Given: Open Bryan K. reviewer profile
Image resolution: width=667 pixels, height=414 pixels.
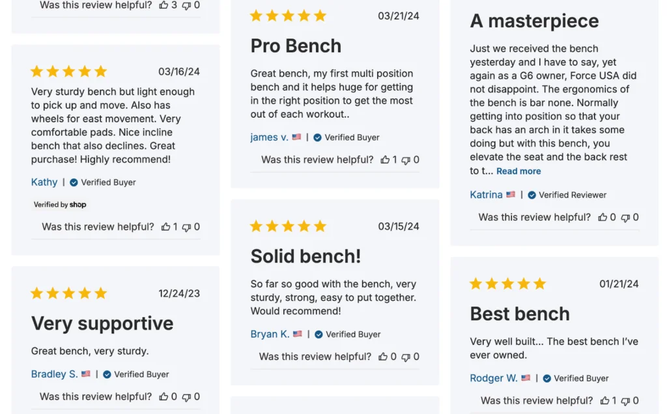Looking at the screenshot, I should pyautogui.click(x=270, y=334).
